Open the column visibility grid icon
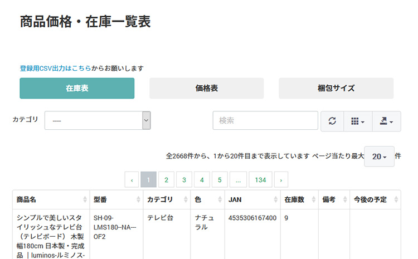 click(358, 121)
